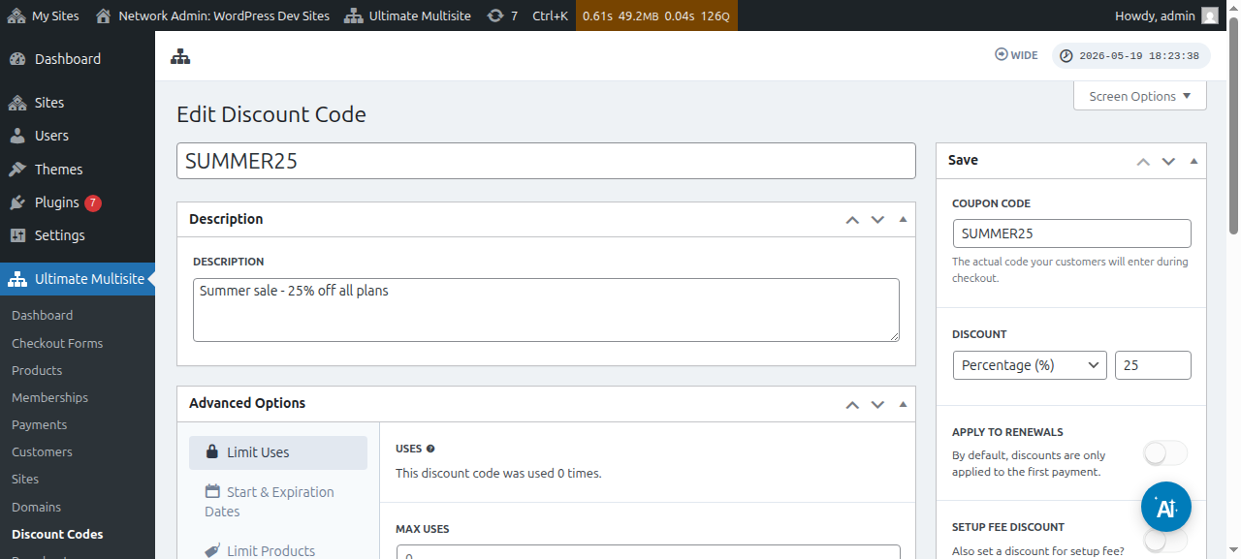Move Advanced Options panel down

click(x=877, y=404)
